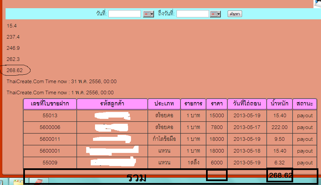Image resolution: width=321 pixels, height=185 pixels.
Task: Click payout status in row 55013
Action: pos(305,116)
